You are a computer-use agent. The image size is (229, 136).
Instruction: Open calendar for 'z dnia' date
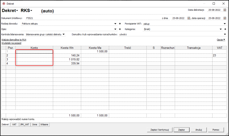pos(189,18)
